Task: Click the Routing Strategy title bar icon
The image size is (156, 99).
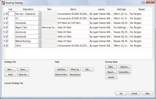Action: click(x=3, y=3)
